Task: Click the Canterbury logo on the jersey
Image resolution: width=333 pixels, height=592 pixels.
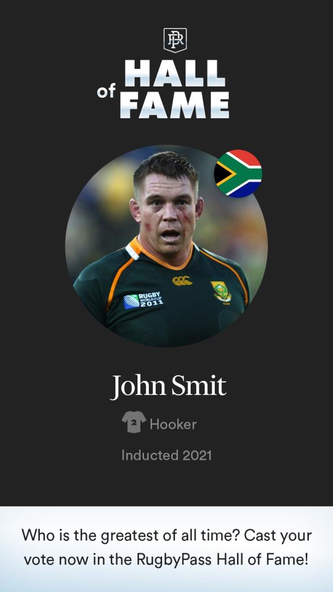Action: coord(183,280)
